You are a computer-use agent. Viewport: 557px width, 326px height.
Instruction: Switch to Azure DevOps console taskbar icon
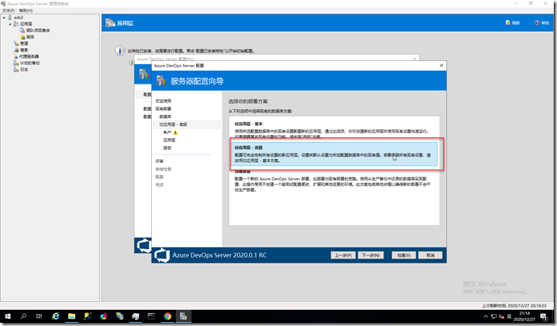(x=183, y=316)
